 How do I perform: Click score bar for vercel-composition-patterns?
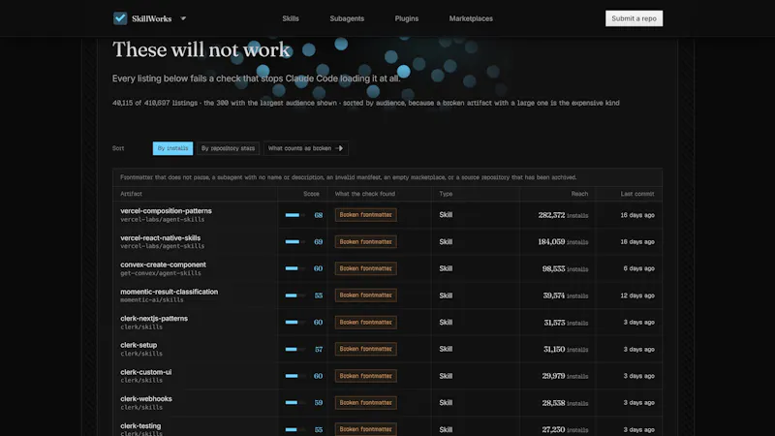295,215
